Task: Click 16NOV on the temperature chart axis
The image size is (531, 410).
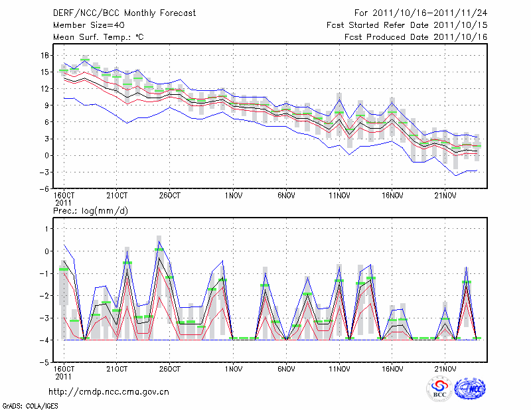Action: [392, 196]
